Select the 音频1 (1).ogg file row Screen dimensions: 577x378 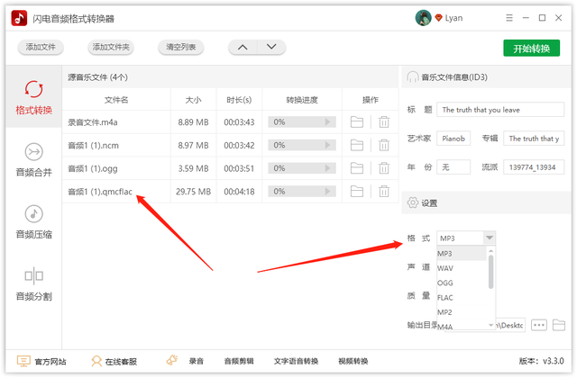click(230, 168)
